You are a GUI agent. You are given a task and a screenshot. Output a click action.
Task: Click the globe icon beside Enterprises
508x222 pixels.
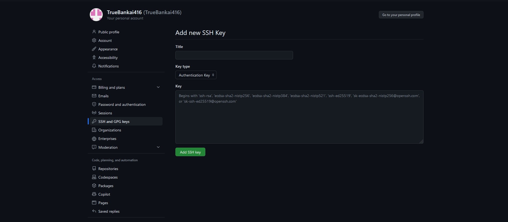tap(94, 139)
